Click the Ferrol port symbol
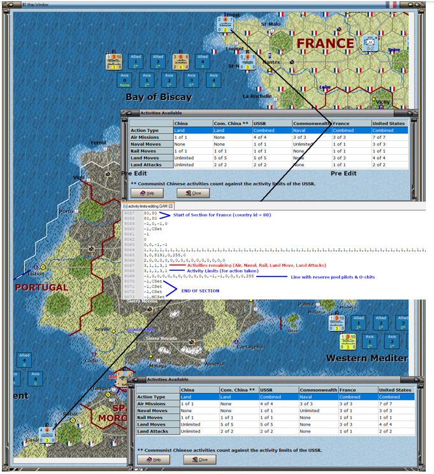The image size is (434, 474). click(x=105, y=148)
